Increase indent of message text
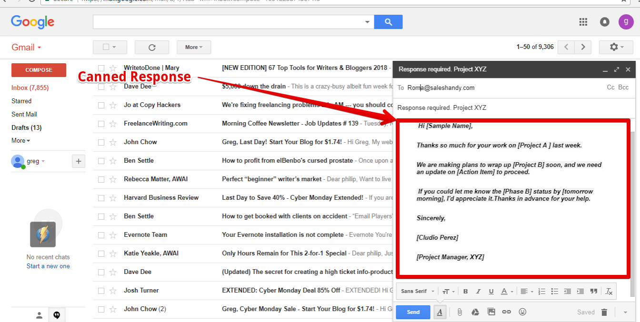Viewport: 640px width, 322px height. click(x=580, y=292)
